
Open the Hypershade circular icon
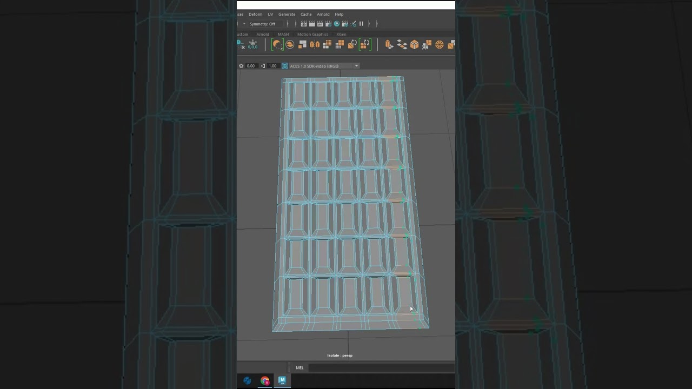(x=337, y=24)
